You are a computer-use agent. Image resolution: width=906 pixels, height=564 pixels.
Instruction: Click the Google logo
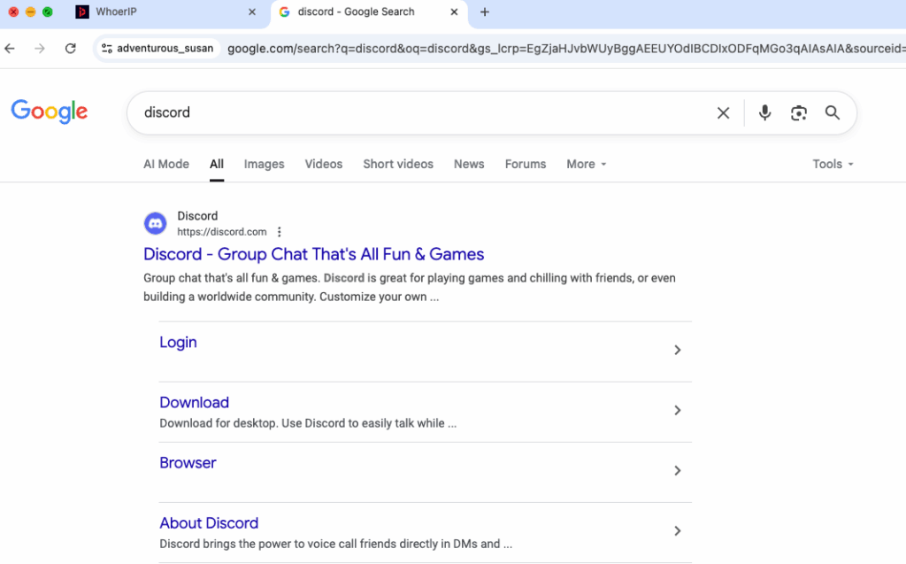(50, 111)
